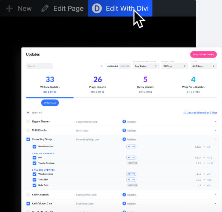This screenshot has height=212, width=222.
Task: Click the blue updates progress bar
Action: click(50, 97)
